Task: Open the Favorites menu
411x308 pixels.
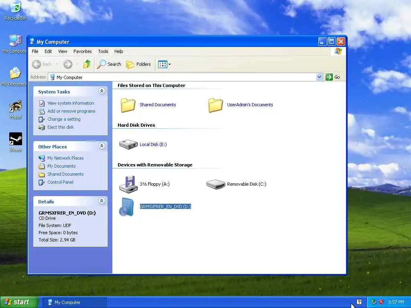Action: (x=83, y=51)
